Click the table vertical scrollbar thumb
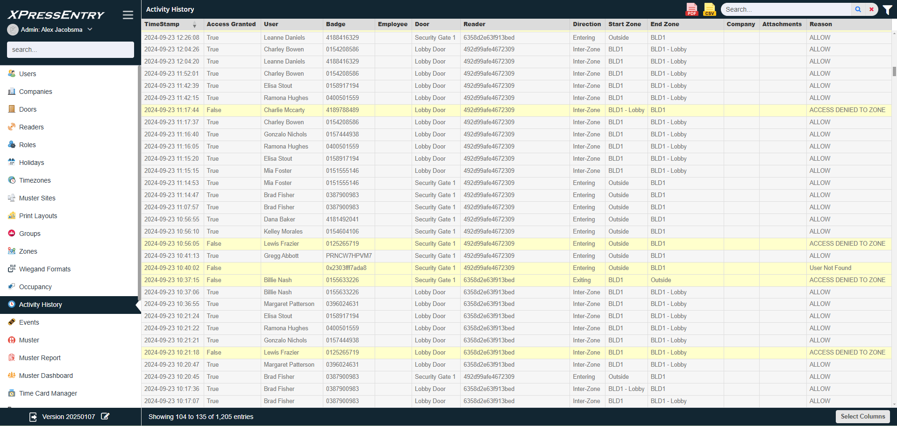 (894, 71)
